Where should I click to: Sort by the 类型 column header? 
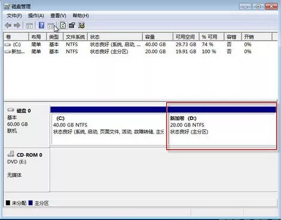pos(55,37)
